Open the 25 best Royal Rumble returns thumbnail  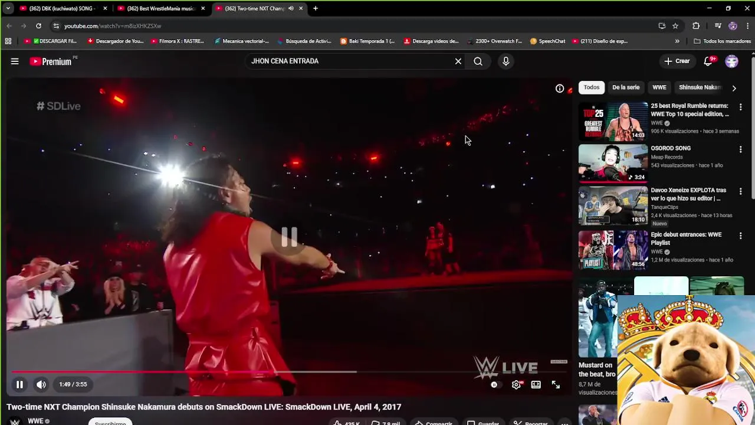613,121
